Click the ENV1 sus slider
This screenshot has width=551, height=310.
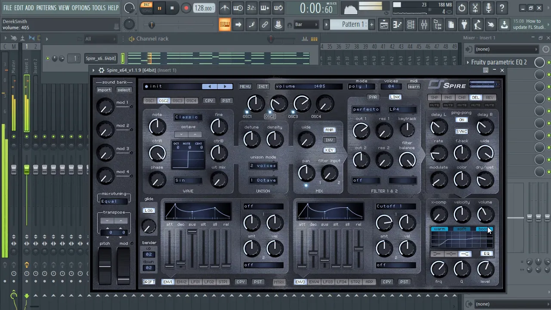pyautogui.click(x=192, y=249)
